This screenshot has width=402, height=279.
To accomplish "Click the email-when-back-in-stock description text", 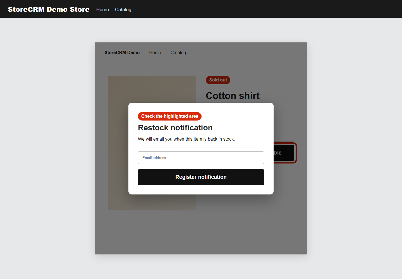I will [x=186, y=139].
